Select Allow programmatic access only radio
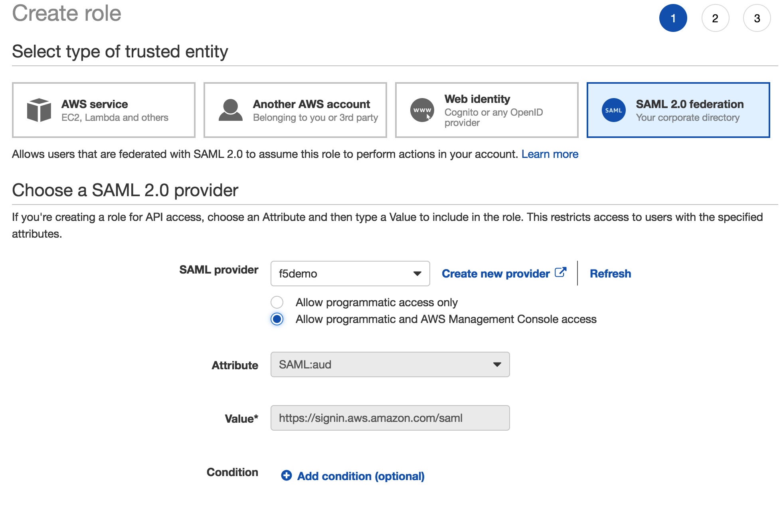The width and height of the screenshot is (783, 508). tap(277, 302)
